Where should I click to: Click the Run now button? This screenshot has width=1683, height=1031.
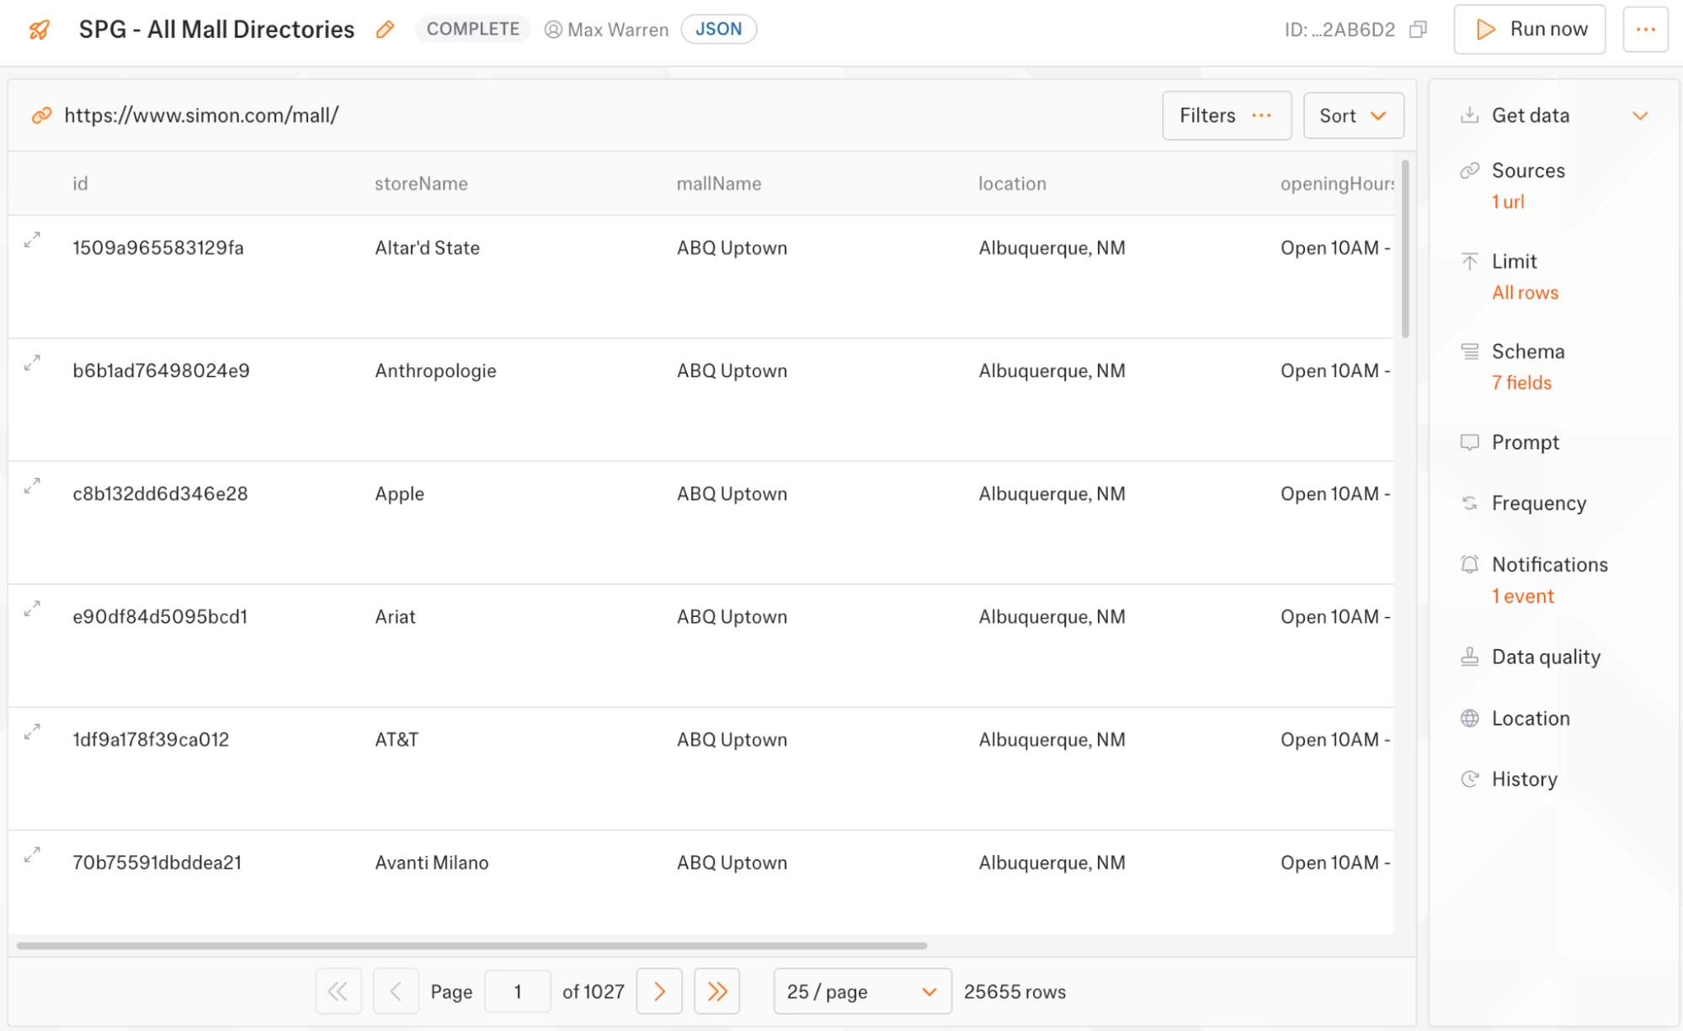coord(1530,29)
